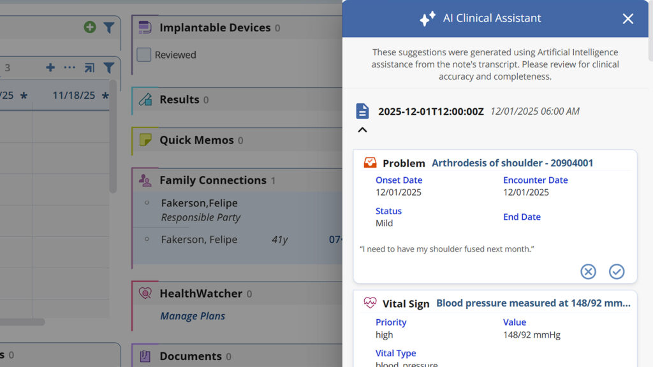Image resolution: width=653 pixels, height=367 pixels.
Task: Click the note document icon
Action: pyautogui.click(x=362, y=112)
